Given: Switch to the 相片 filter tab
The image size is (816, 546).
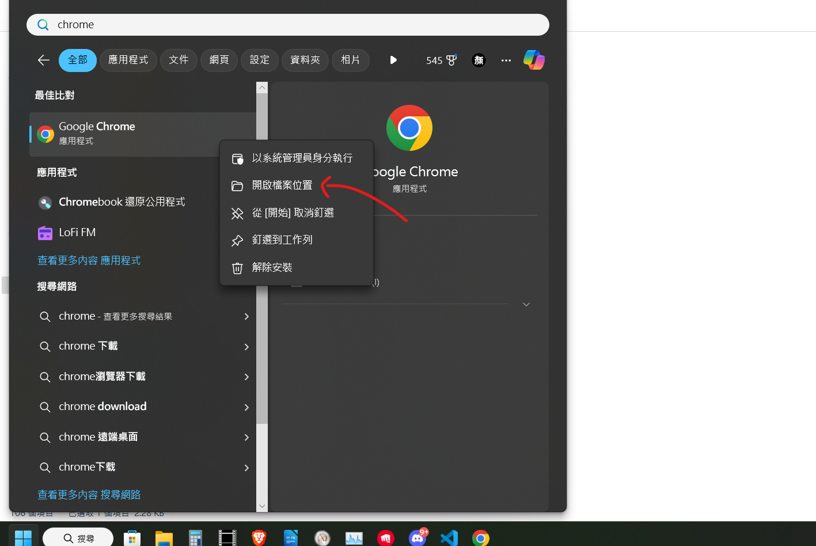Looking at the screenshot, I should point(351,60).
